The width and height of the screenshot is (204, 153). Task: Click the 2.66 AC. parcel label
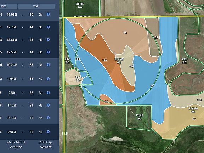coord(68,61)
